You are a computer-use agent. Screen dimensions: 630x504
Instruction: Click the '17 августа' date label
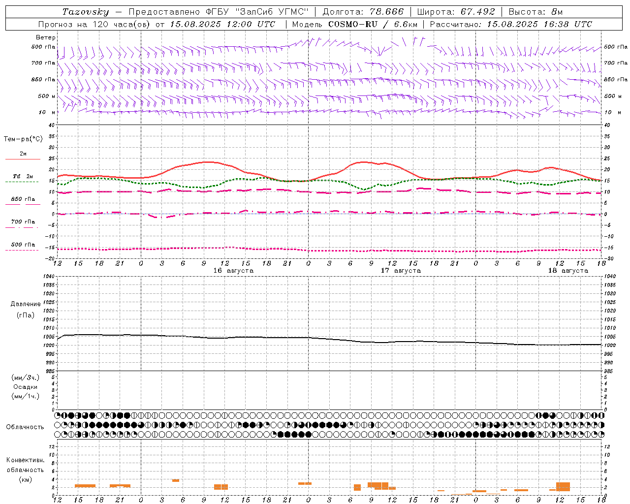pos(401,271)
